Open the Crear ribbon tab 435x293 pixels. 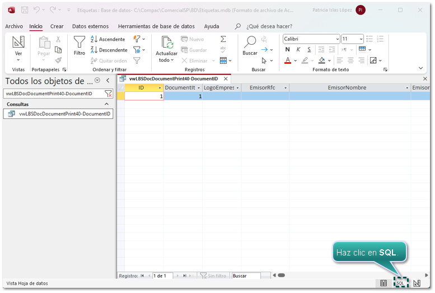[57, 26]
